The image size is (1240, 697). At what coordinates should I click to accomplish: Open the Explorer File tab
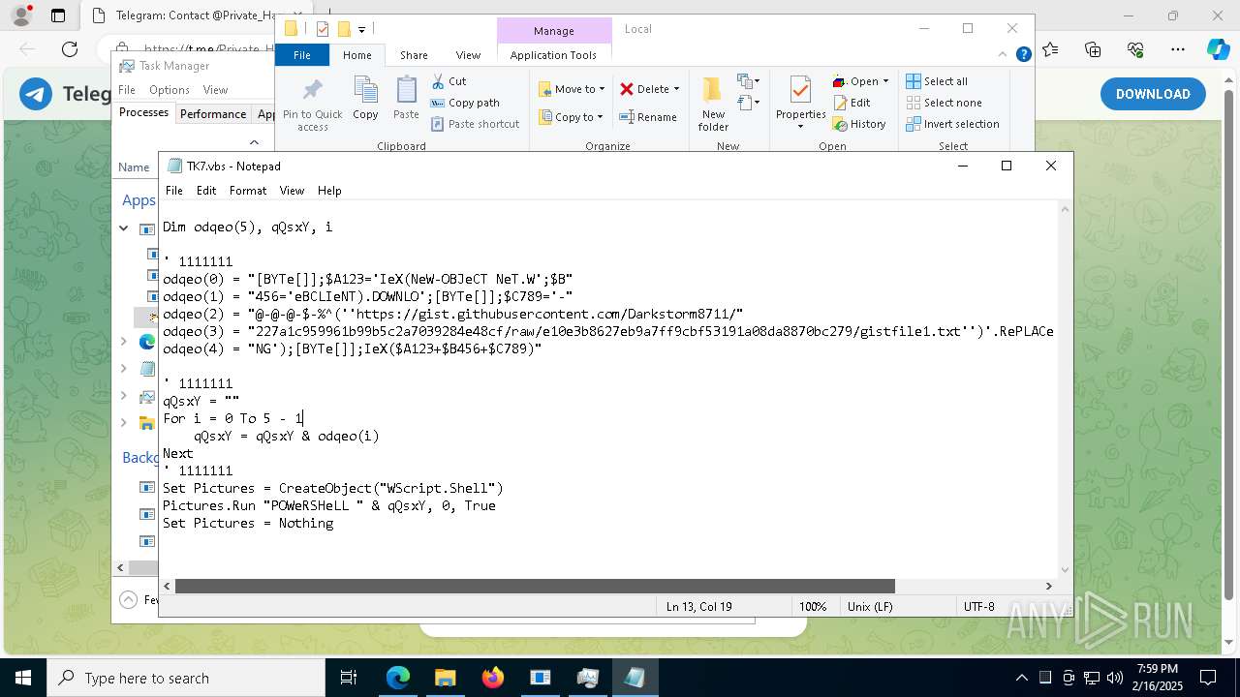(x=302, y=55)
